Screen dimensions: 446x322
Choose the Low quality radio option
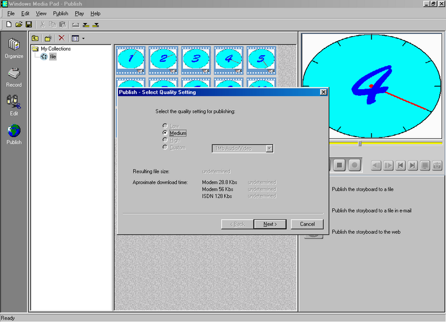tap(164, 126)
